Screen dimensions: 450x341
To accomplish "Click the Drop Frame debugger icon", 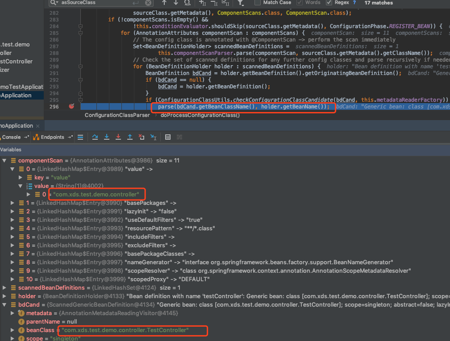I will coord(142,137).
